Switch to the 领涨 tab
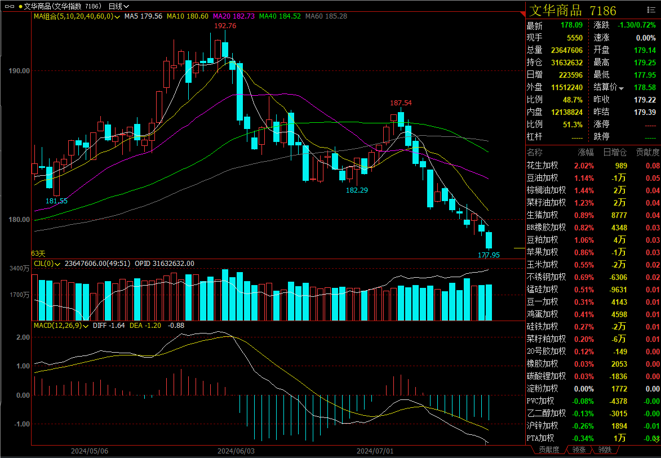Viewport: 661px width, 458px height. coord(579,450)
